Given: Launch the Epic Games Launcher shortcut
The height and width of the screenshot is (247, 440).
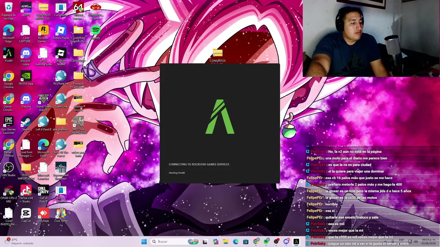Looking at the screenshot, I should tap(9, 126).
